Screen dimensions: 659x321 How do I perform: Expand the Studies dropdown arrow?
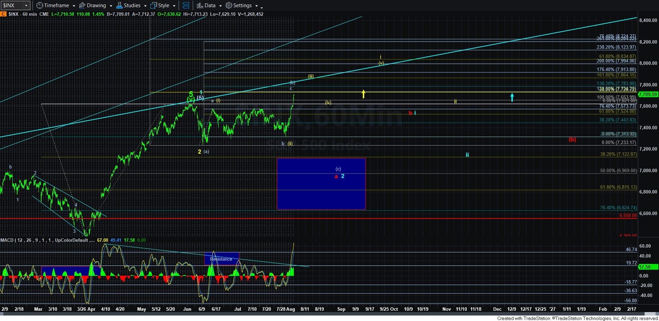145,6
